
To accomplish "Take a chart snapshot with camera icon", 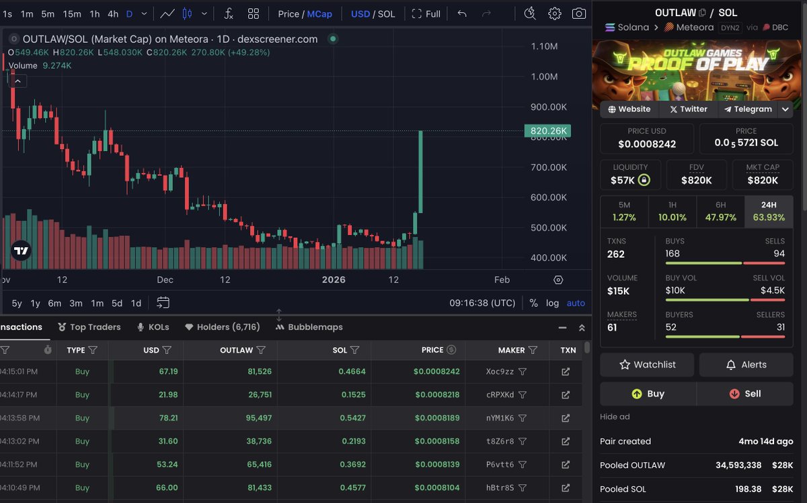I will click(x=578, y=13).
